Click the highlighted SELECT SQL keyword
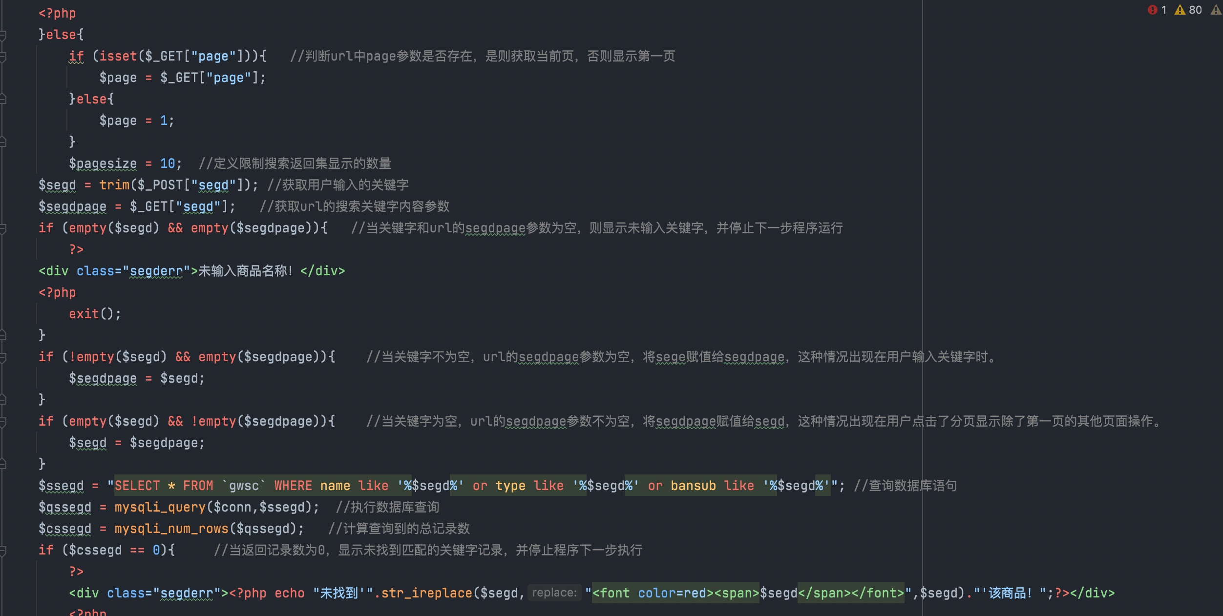The width and height of the screenshot is (1223, 616). click(x=137, y=486)
